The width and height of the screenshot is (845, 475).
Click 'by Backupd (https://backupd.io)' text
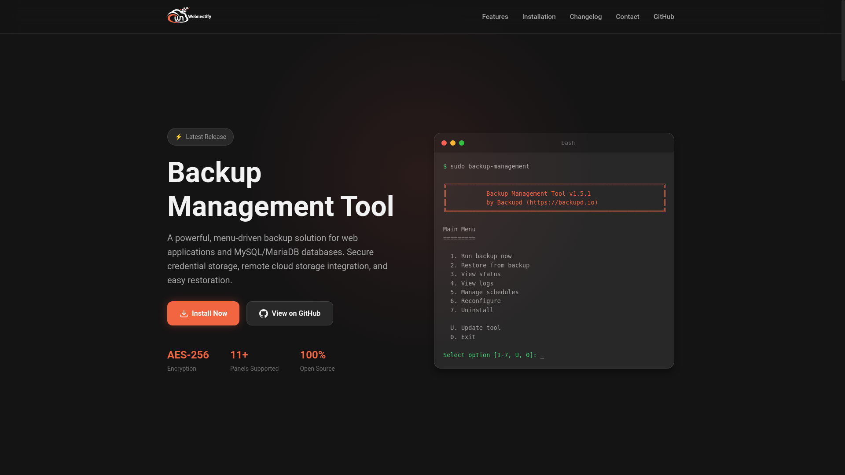tap(542, 202)
